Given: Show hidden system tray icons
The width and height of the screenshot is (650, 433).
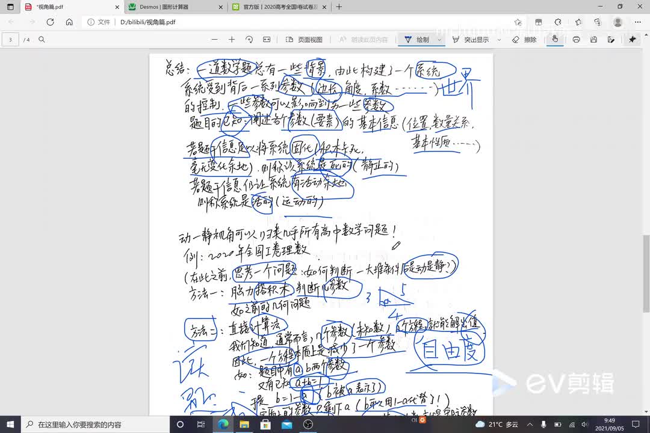Looking at the screenshot, I should 530,425.
